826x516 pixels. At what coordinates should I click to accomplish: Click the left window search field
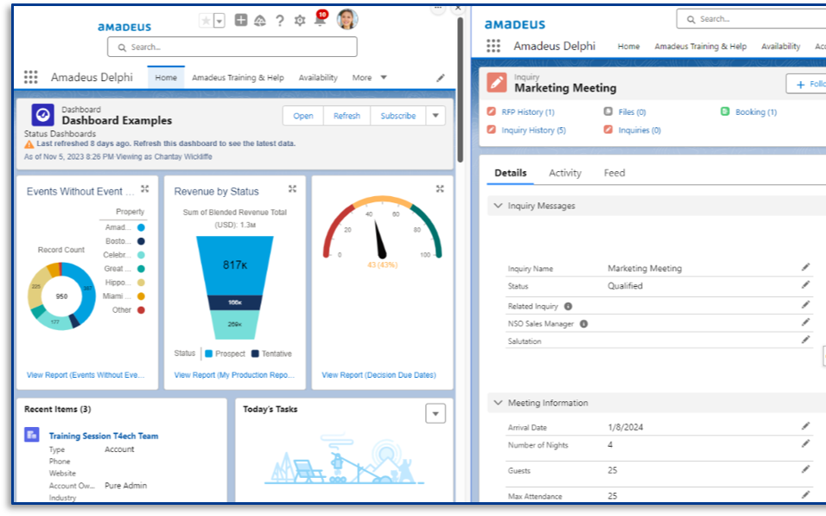tap(232, 47)
